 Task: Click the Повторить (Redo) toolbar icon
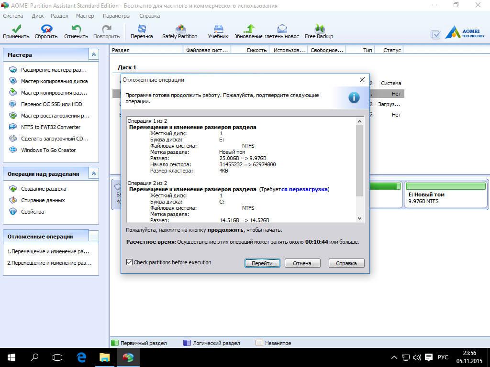(106, 32)
